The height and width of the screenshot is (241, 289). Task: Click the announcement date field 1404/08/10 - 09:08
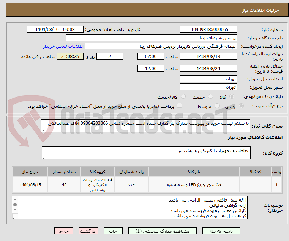(x=55, y=30)
